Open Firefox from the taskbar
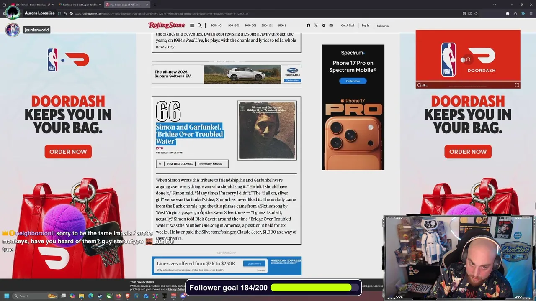 (119, 296)
